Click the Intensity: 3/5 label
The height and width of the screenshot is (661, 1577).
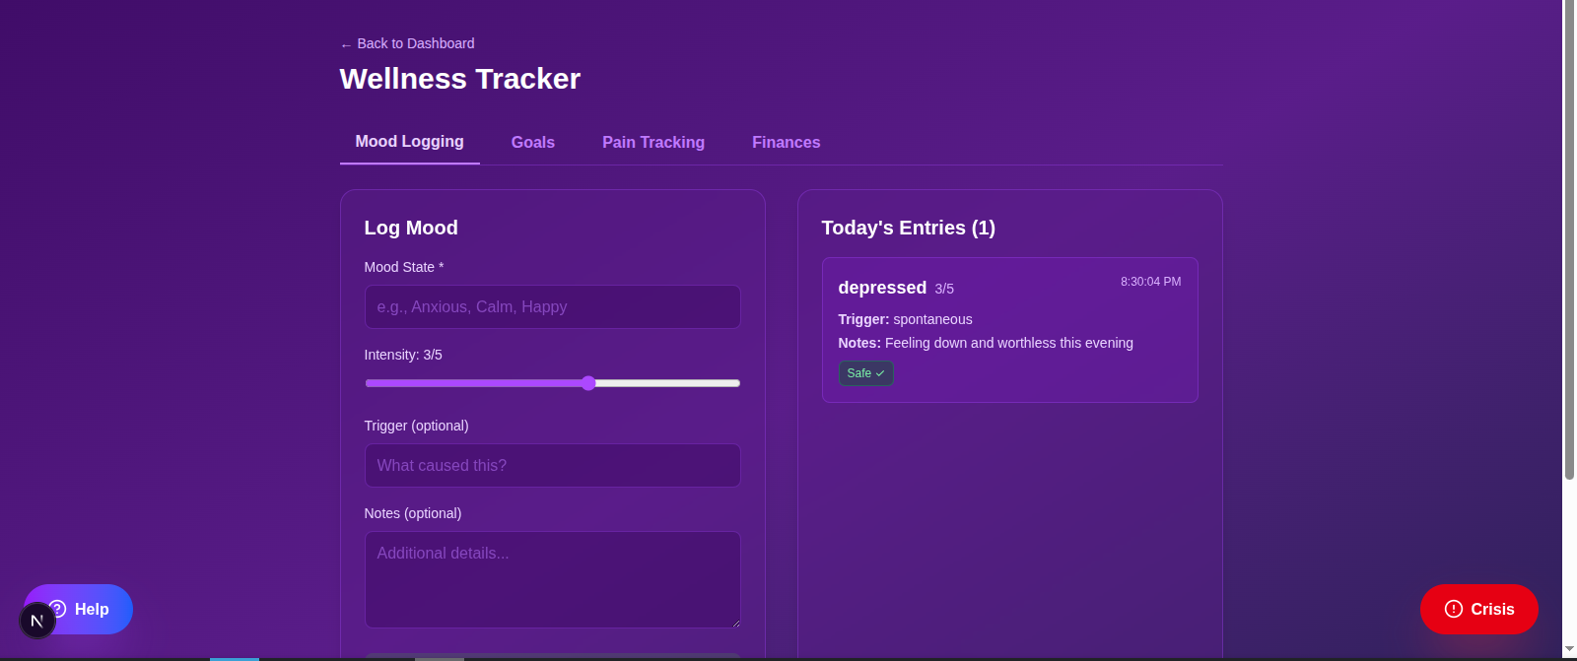point(403,355)
